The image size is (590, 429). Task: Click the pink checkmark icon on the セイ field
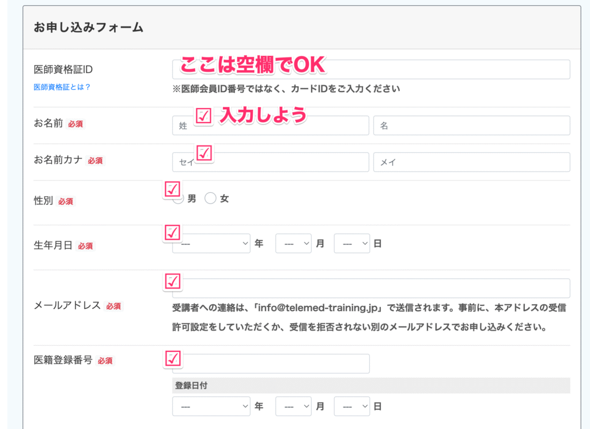(205, 153)
